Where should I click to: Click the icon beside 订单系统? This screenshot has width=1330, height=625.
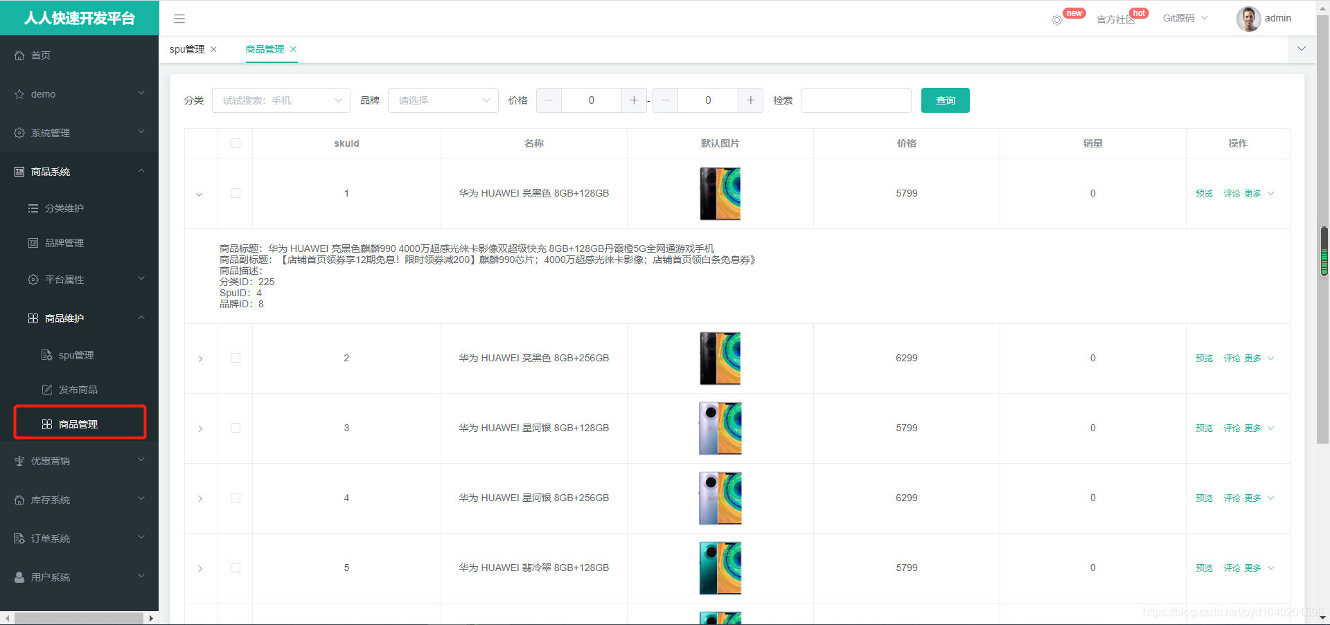pos(19,538)
